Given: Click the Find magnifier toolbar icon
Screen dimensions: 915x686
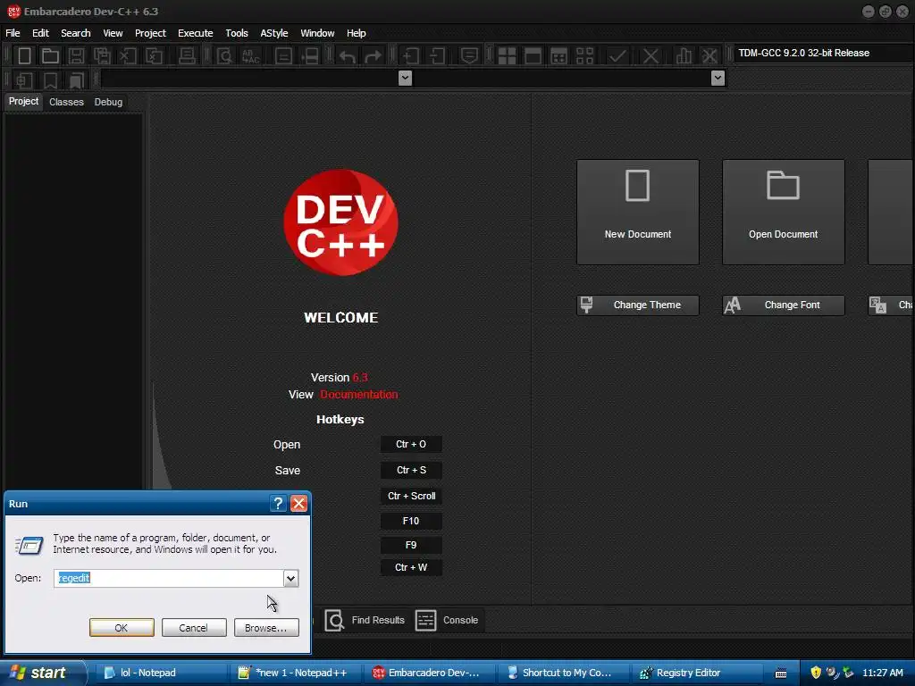Looking at the screenshot, I should pos(224,56).
